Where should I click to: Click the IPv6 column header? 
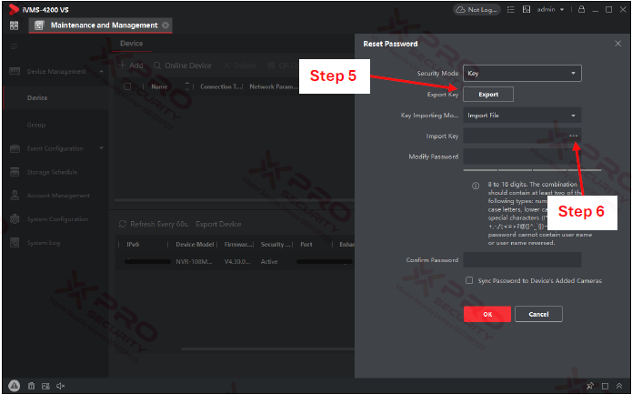click(x=133, y=245)
